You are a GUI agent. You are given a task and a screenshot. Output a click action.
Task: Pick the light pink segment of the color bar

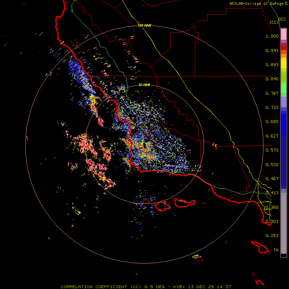(284, 34)
